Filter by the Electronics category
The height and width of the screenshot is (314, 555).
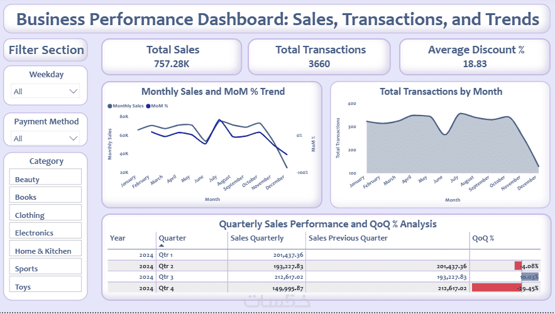45,230
